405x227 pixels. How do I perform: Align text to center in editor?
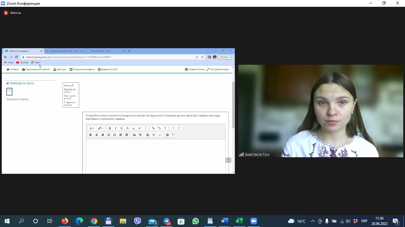[96, 135]
